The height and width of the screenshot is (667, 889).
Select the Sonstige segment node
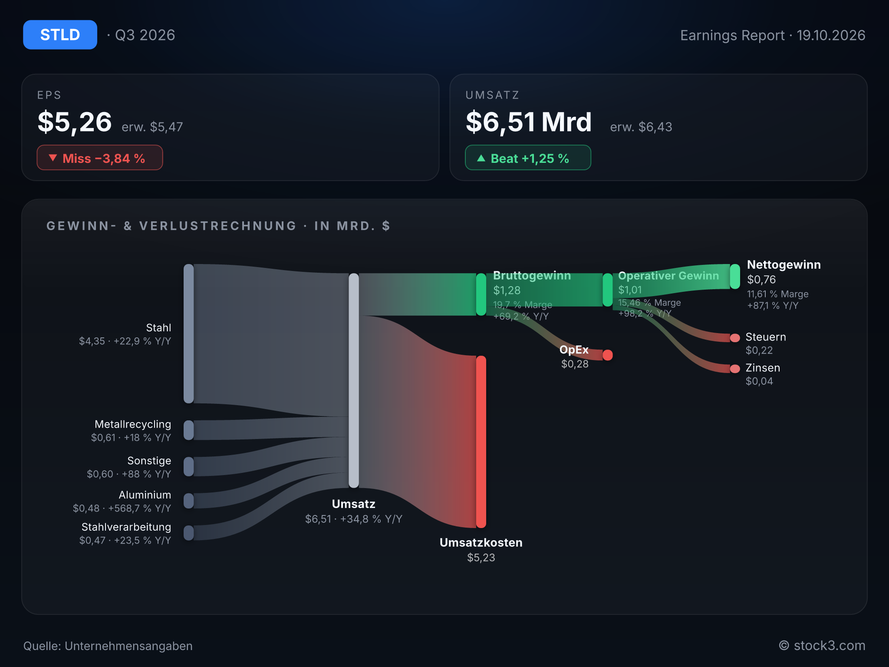point(189,466)
